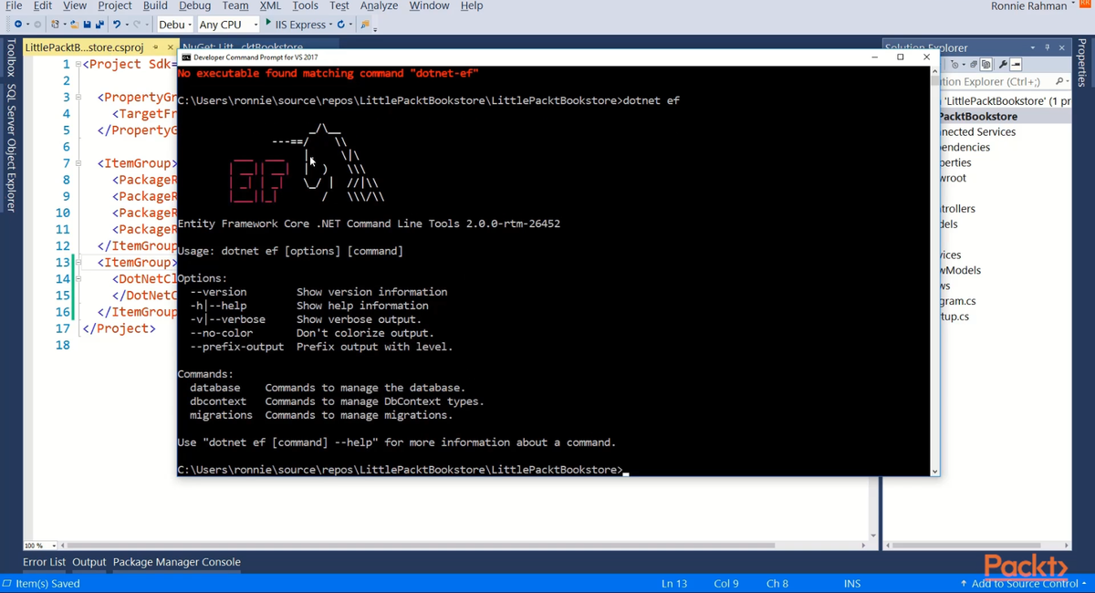Open the SQL Server Object Explorer side tab

point(11,148)
